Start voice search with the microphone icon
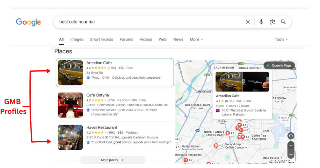The width and height of the screenshot is (320, 168). coord(261,22)
